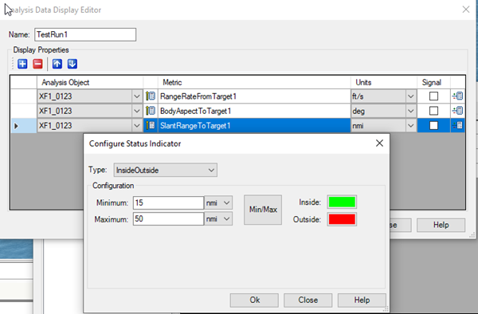Open metric picker icon for BodyAspectToTarget1
Viewport: 478px width, 314px height.
[x=151, y=111]
